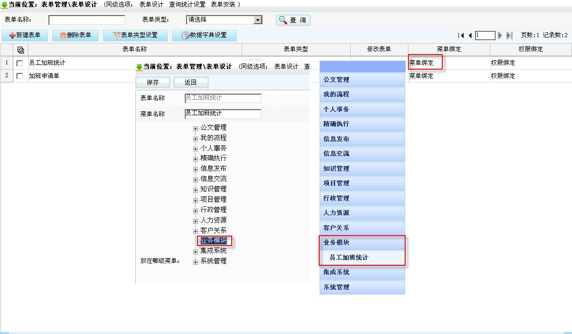Go to previous page pager icon

tap(470, 35)
